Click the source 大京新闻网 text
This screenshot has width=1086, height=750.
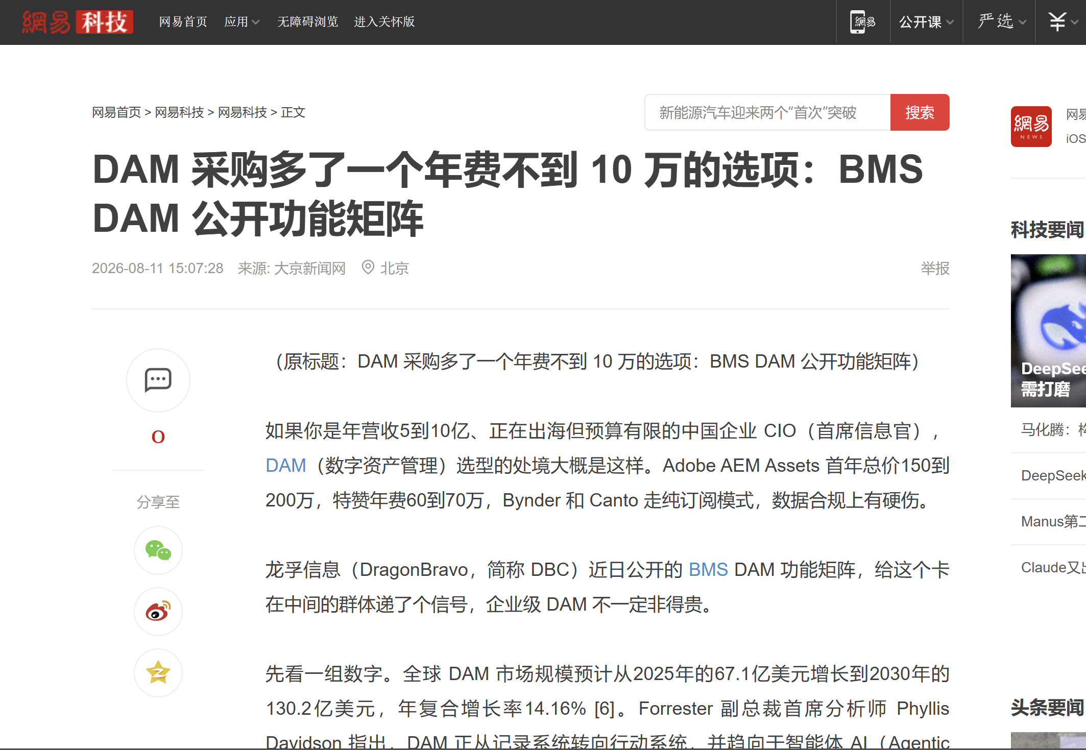(310, 268)
